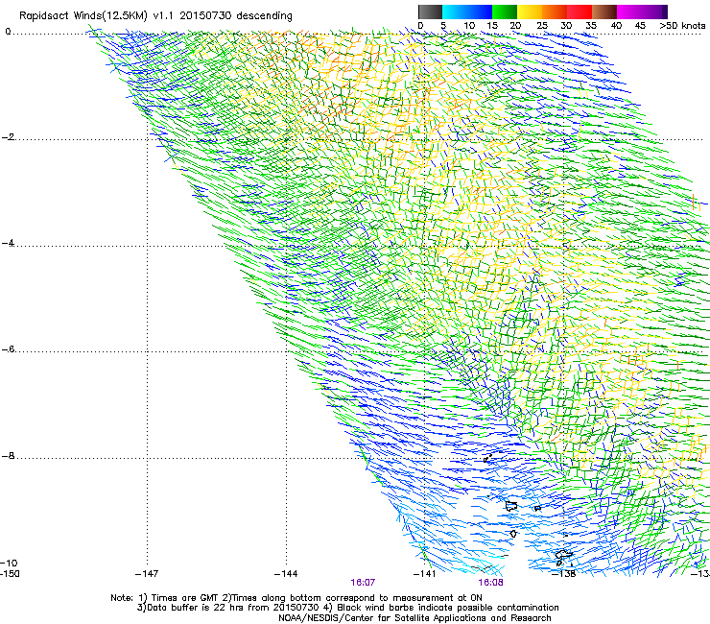Click the "20" label under the color legend
The height and width of the screenshot is (624, 710).
click(515, 26)
